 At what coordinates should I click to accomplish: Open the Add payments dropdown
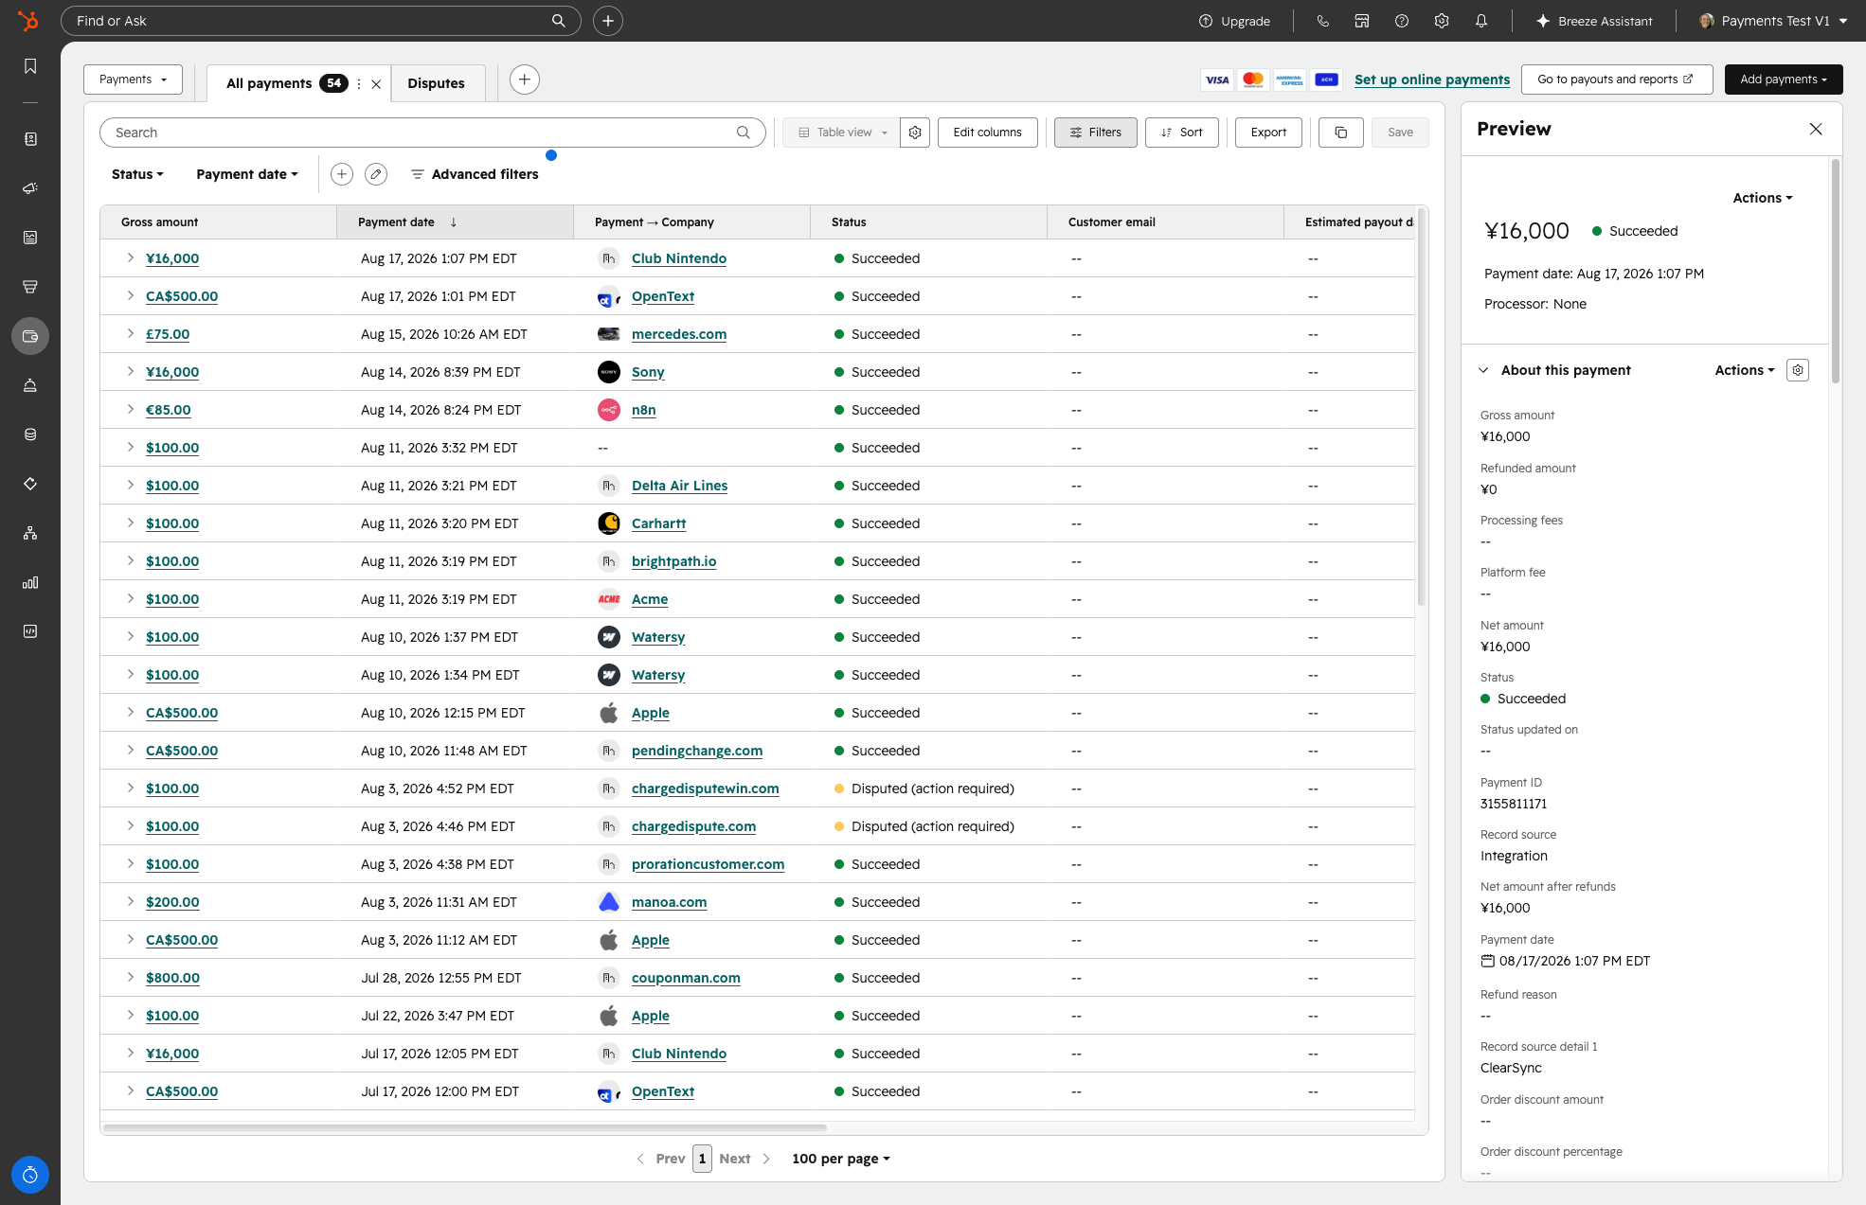pos(1784,80)
